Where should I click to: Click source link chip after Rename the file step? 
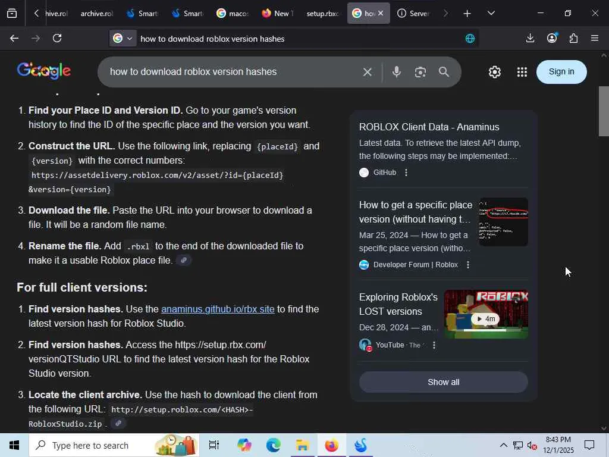pos(184,261)
